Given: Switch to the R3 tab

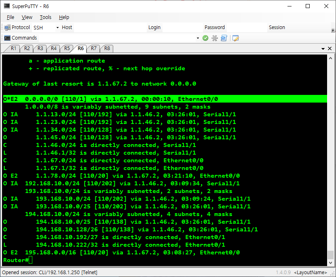Looking at the screenshot, I should click(40, 48).
